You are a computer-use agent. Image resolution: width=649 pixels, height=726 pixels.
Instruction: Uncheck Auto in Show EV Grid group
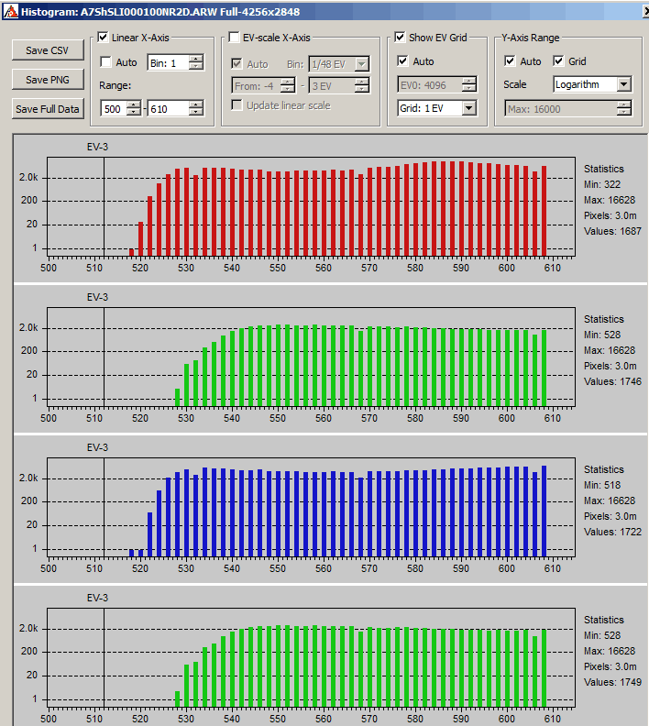tap(403, 61)
